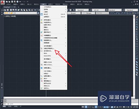The image size is (139, 109).
Task: Click Dimension Style icon before ISO-25 box
Action: [91, 10]
